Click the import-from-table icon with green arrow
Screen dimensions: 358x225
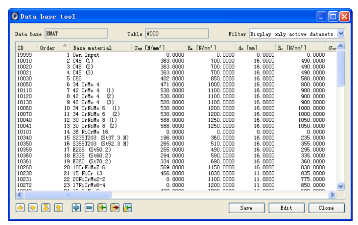(128, 208)
